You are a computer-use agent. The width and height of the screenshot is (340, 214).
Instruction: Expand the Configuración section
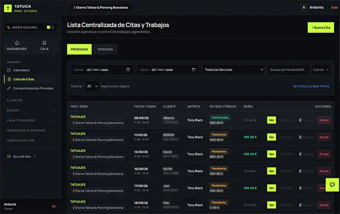pyautogui.click(x=30, y=140)
